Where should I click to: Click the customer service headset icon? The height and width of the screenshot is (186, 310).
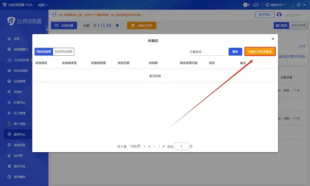(256, 5)
